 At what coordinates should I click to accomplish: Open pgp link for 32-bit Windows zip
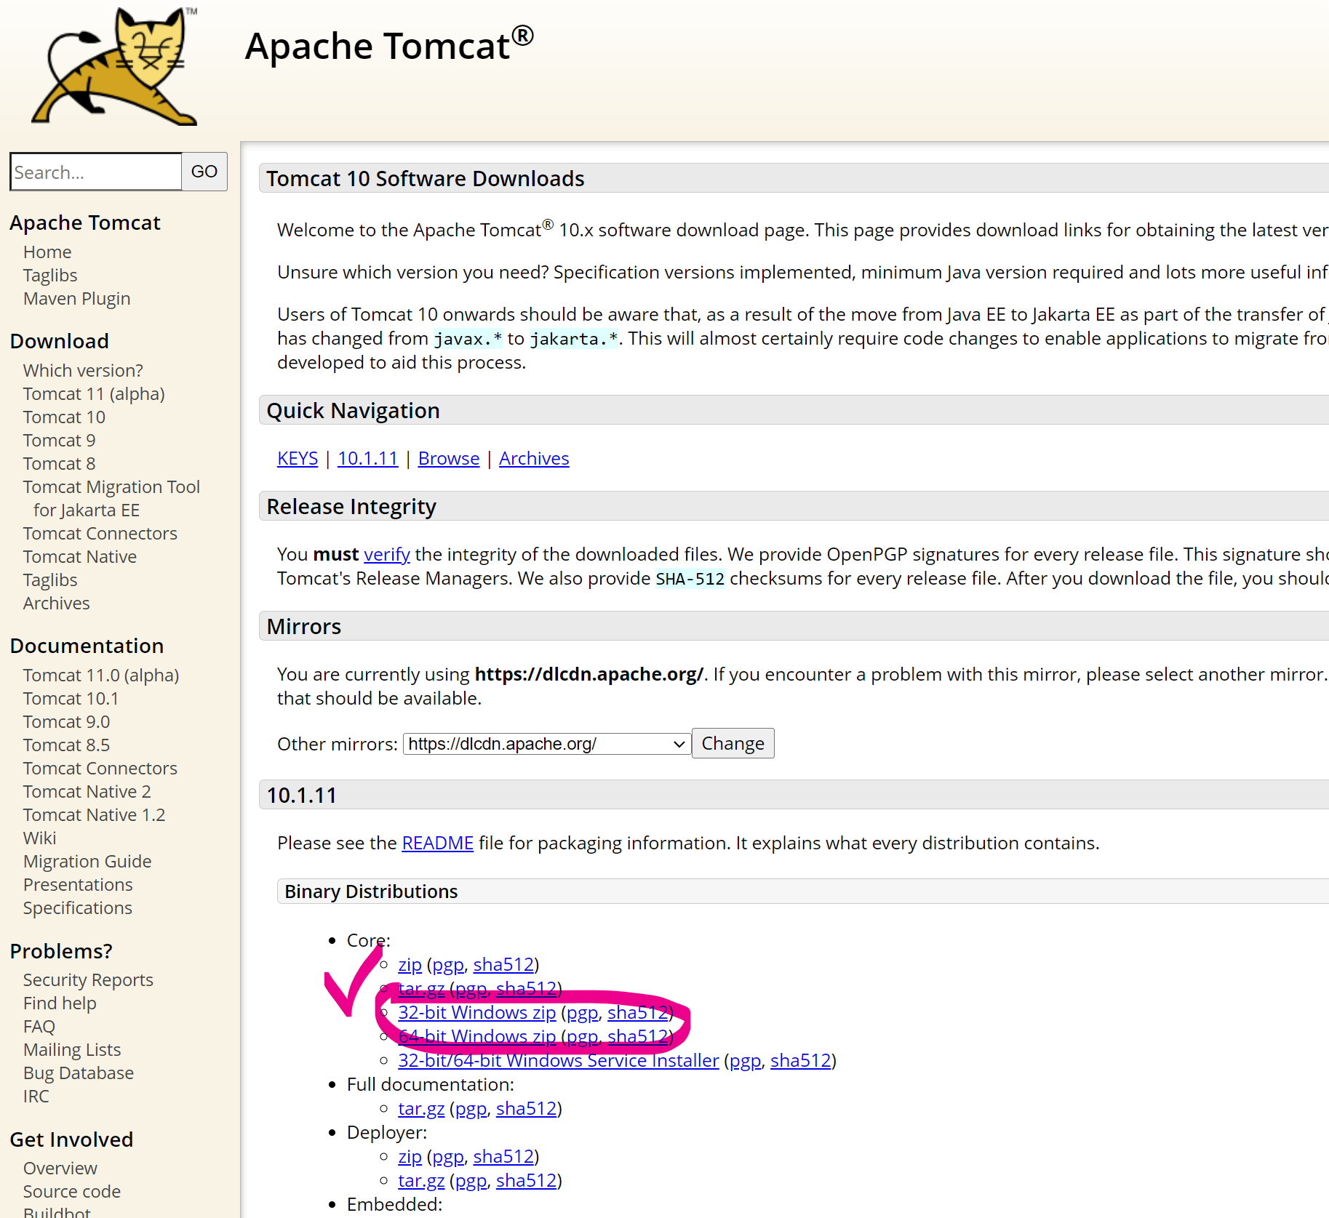pyautogui.click(x=582, y=1012)
